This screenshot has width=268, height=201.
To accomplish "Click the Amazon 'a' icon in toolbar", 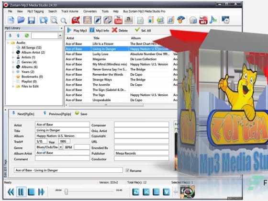I will click(129, 20).
